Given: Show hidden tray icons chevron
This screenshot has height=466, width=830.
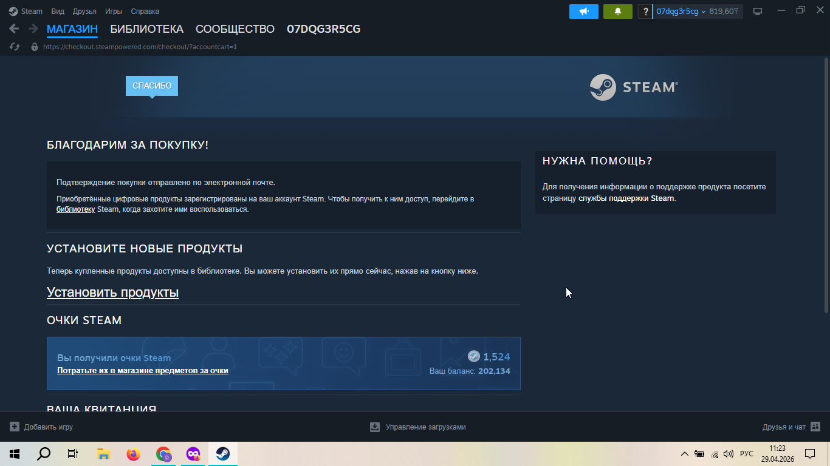Looking at the screenshot, I should 685,454.
